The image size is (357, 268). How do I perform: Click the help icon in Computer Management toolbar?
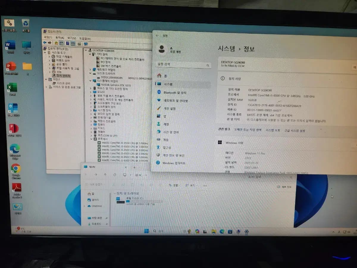(68, 43)
